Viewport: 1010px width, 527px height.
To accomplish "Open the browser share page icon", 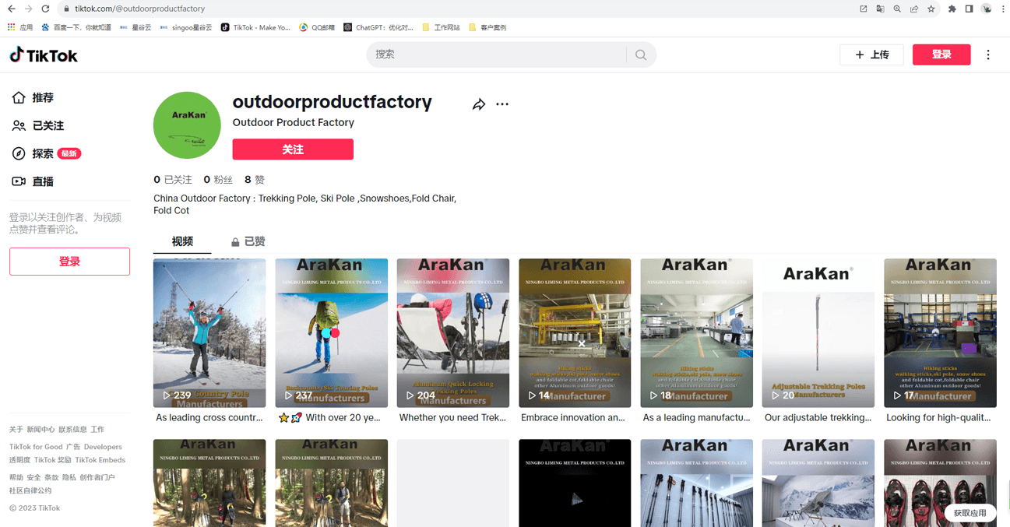I will [914, 9].
